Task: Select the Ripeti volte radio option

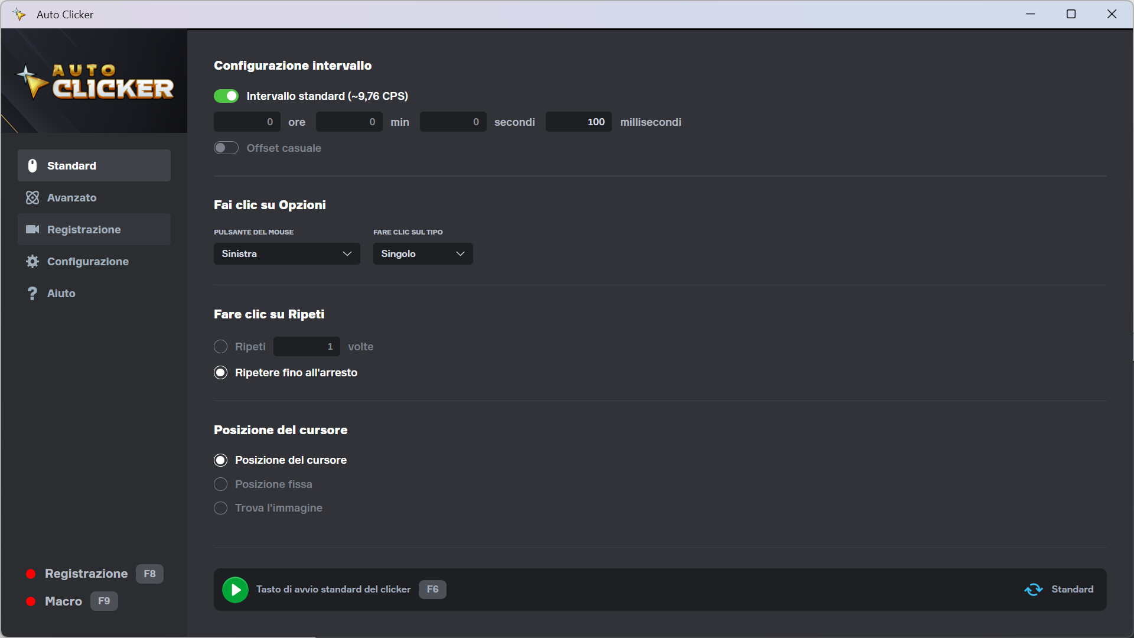Action: 220,347
